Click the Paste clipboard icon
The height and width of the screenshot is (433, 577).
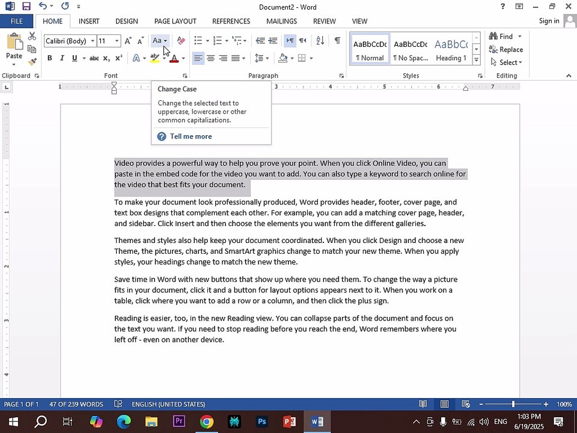[14, 42]
